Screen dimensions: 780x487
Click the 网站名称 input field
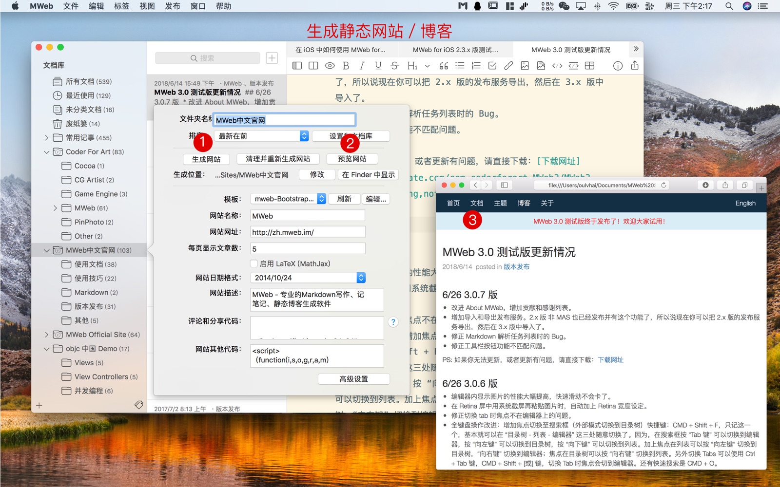tap(308, 216)
